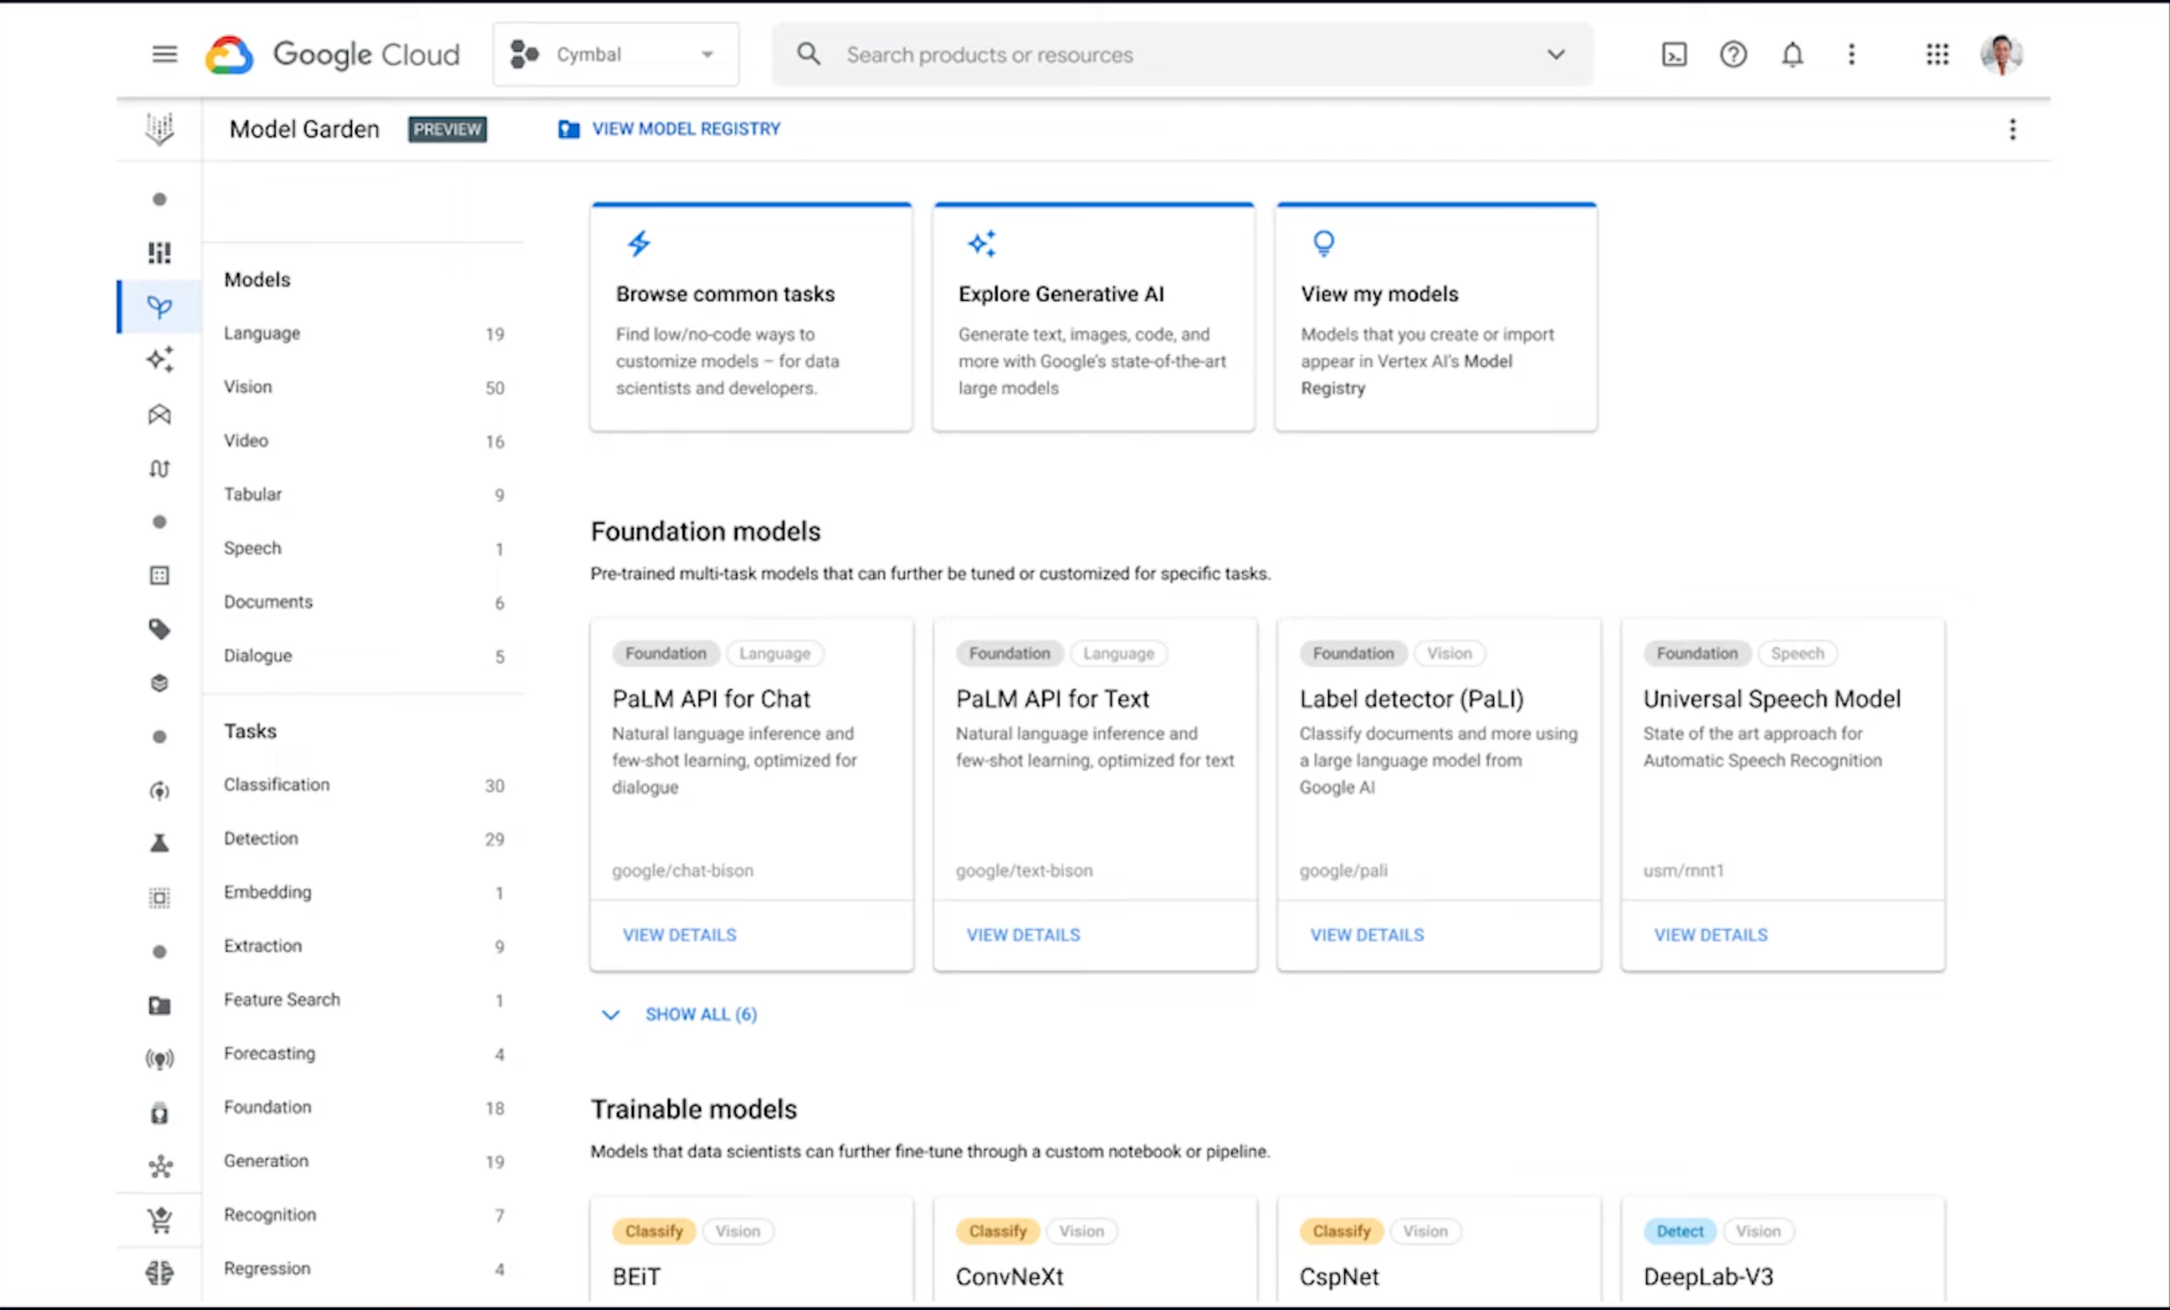Screen dimensions: 2170x1310
Task: Filter tasks by Classification
Action: [364, 784]
